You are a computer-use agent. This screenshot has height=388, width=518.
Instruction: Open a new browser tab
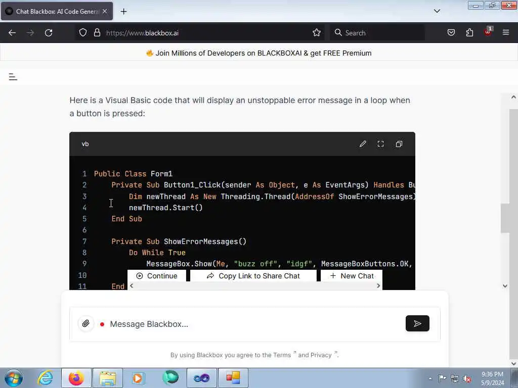(x=123, y=11)
